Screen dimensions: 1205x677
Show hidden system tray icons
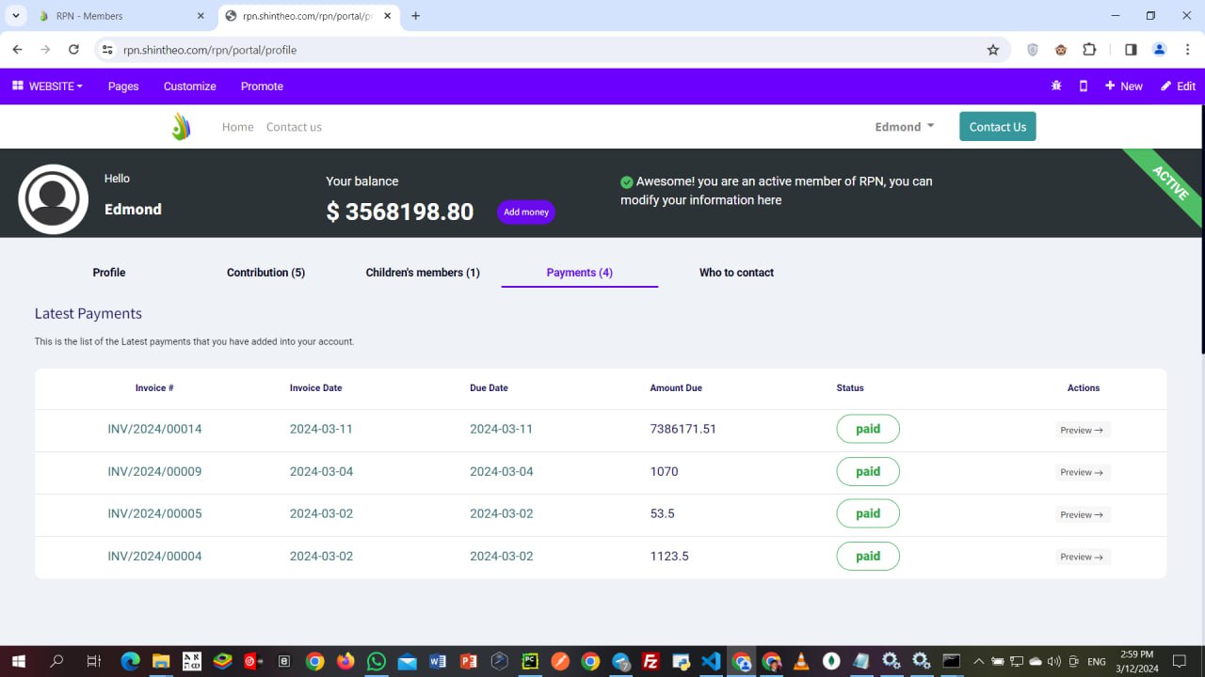[x=978, y=661]
